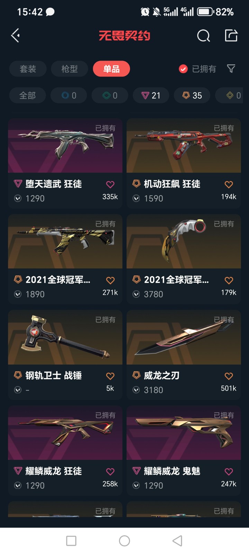
Task: Filter by orange tier 35
Action: pyautogui.click(x=192, y=96)
